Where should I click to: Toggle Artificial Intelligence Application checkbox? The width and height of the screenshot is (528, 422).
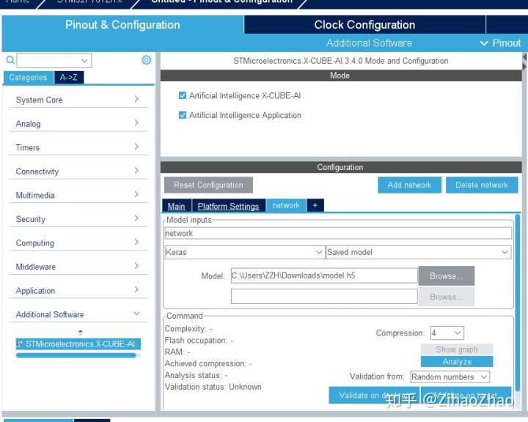pyautogui.click(x=183, y=116)
